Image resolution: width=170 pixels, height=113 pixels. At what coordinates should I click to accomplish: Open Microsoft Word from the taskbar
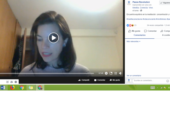coord(3,88)
